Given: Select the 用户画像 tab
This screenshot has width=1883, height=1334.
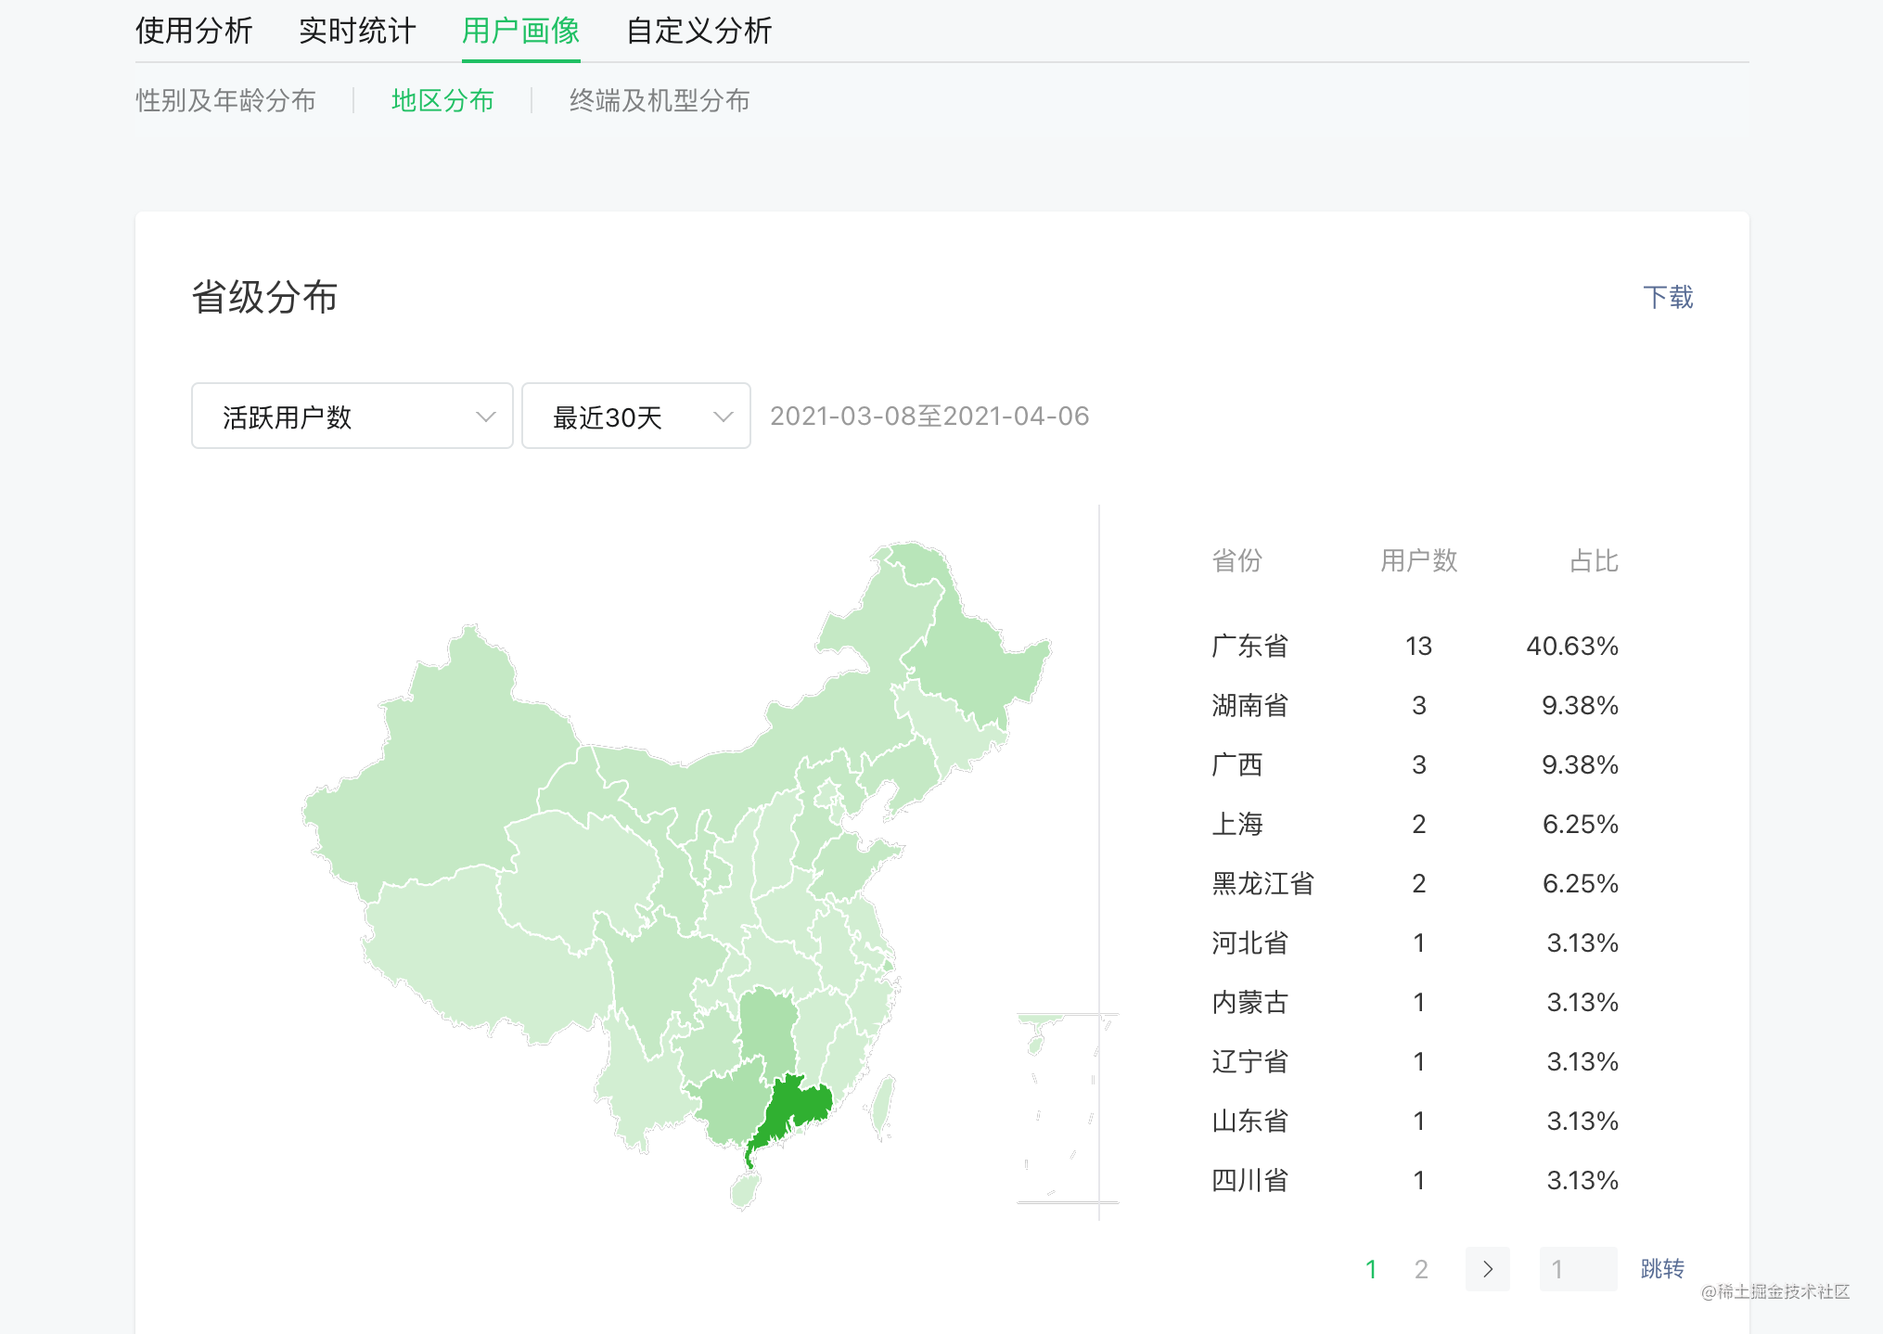Looking at the screenshot, I should 520,31.
